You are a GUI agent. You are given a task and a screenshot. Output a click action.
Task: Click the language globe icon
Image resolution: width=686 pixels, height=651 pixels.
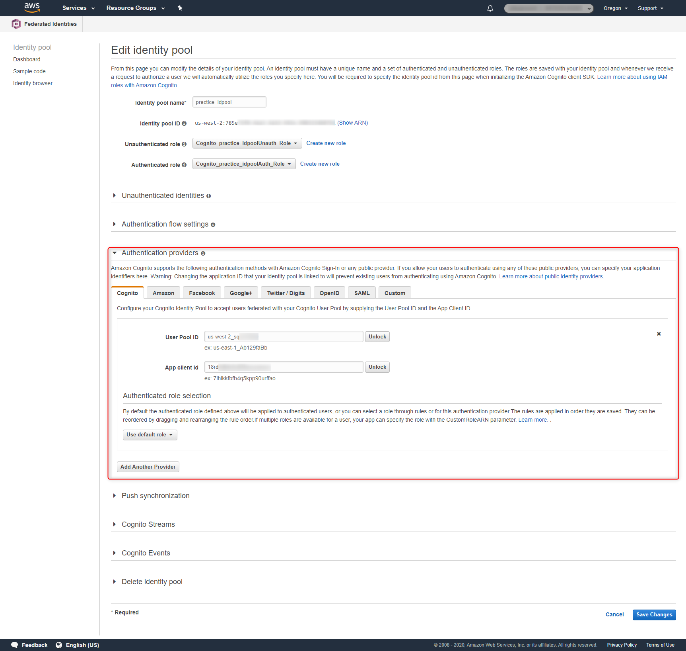pyautogui.click(x=59, y=645)
